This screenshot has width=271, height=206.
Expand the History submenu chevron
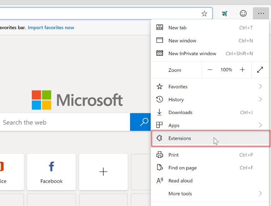[x=260, y=100]
